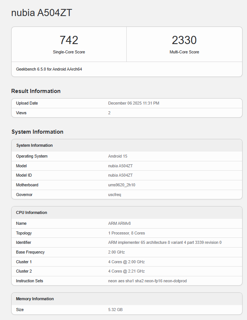
Task: Click the ARM implementer identifier value
Action: (164, 242)
